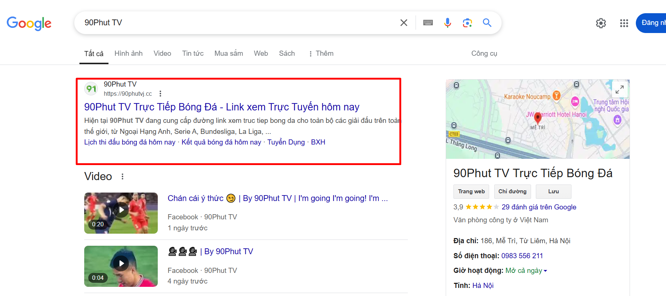Click the Trang web button

click(x=471, y=191)
